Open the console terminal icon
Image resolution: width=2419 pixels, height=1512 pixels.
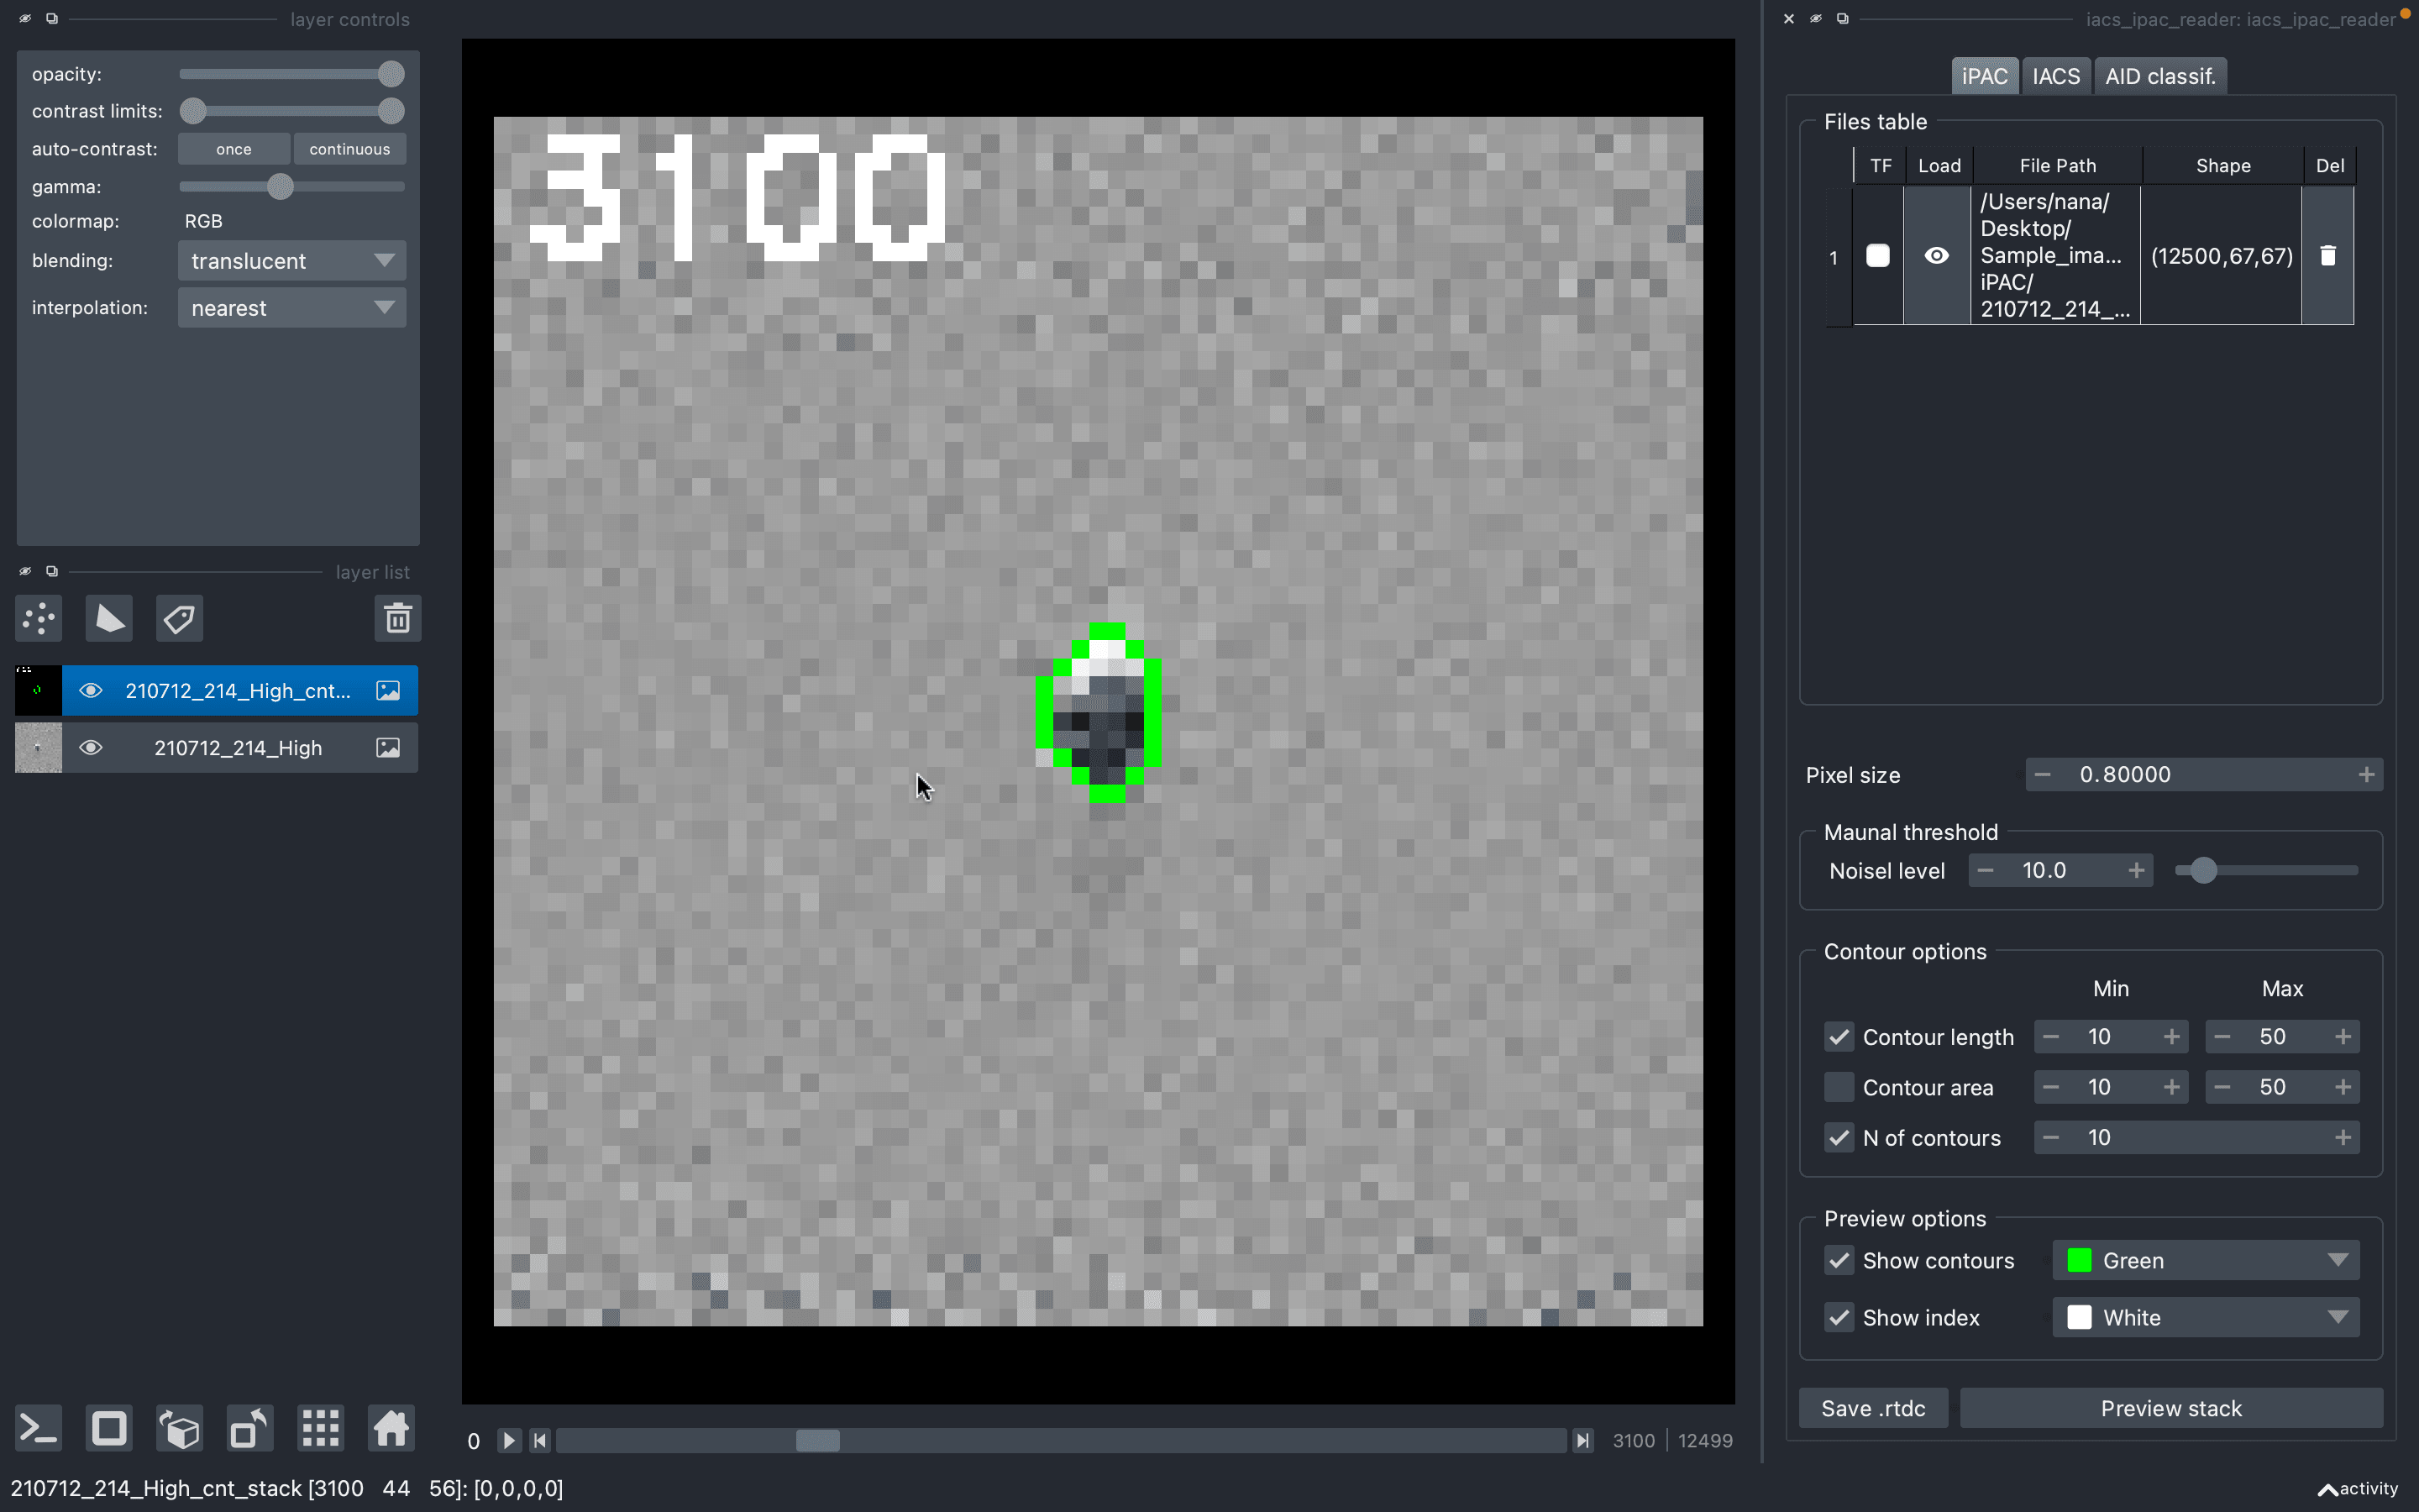pos(39,1428)
